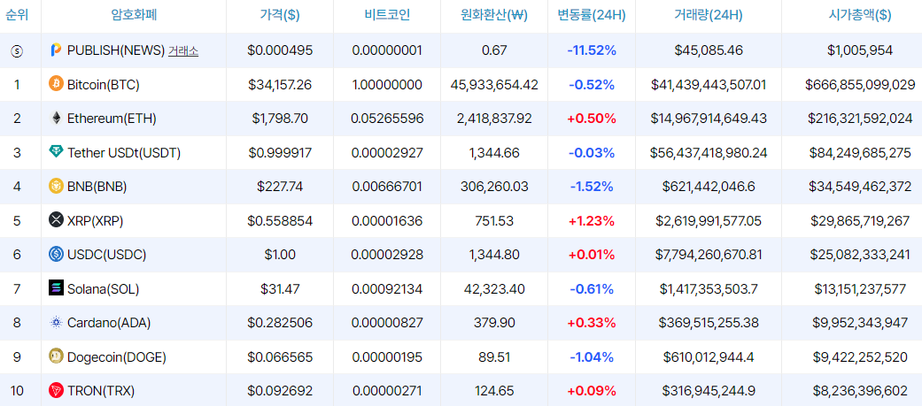This screenshot has width=922, height=406.
Task: Click the Dogecoin logo icon
Action: 56,356
